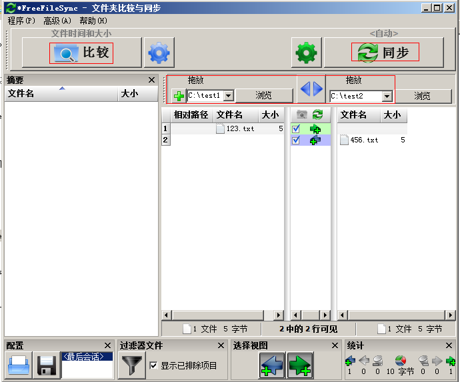The image size is (460, 382).
Task: Click statistics create-right icon
Action: pyautogui.click(x=450, y=361)
